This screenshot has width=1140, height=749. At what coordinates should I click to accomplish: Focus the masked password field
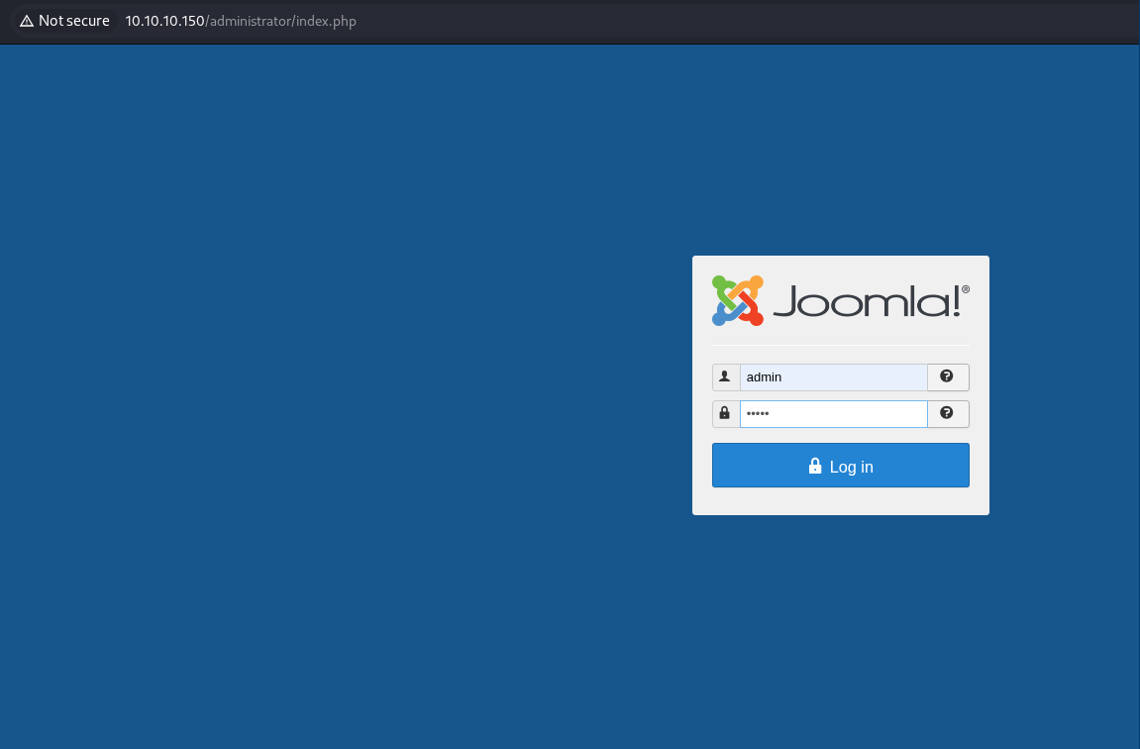click(832, 414)
